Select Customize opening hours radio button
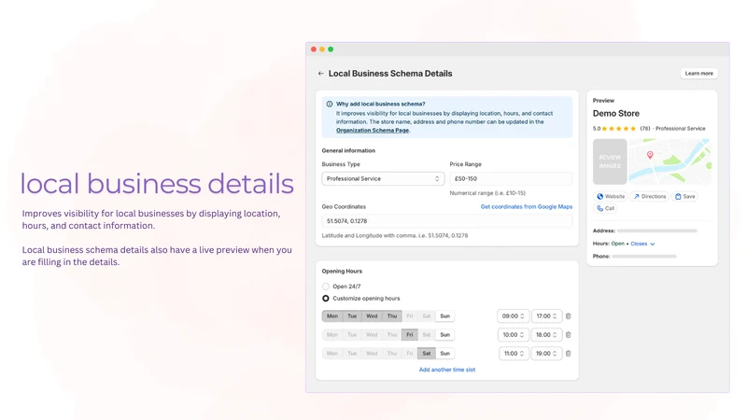Image resolution: width=747 pixels, height=420 pixels. (x=325, y=298)
